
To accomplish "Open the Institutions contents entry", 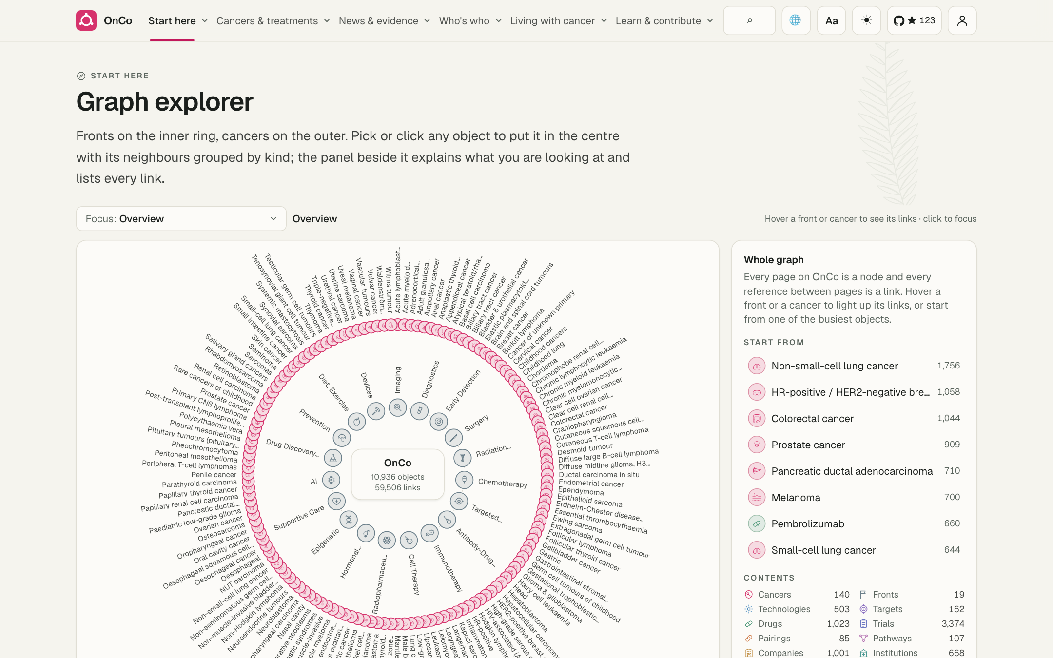I will pyautogui.click(x=912, y=653).
